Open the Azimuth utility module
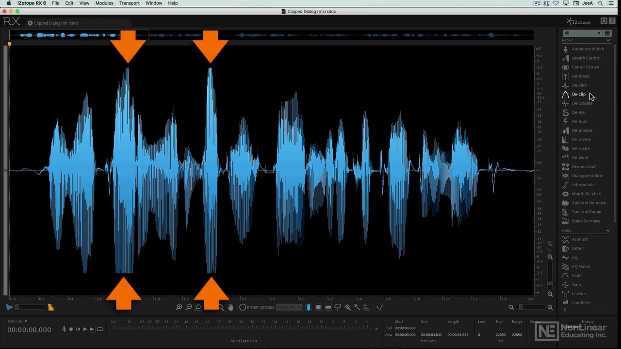Screen dimensions: 621x349 pos(575,239)
